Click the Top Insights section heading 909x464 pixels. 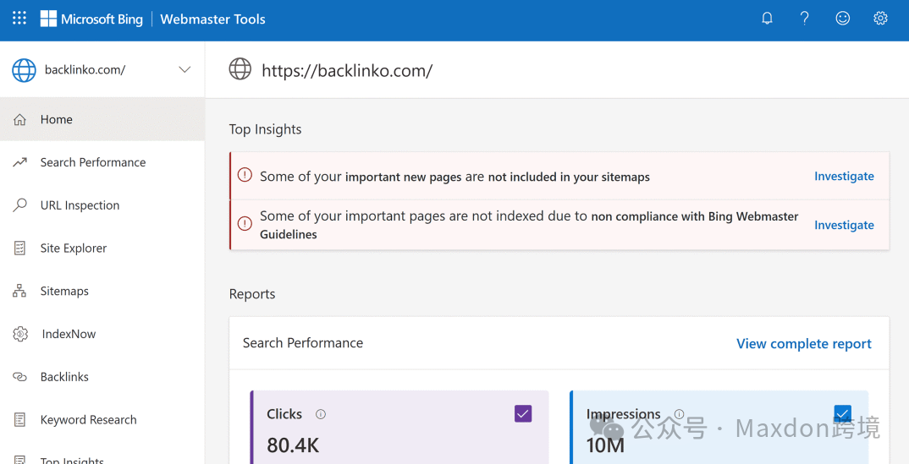265,129
